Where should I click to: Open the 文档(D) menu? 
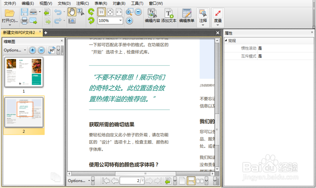click(64, 3)
